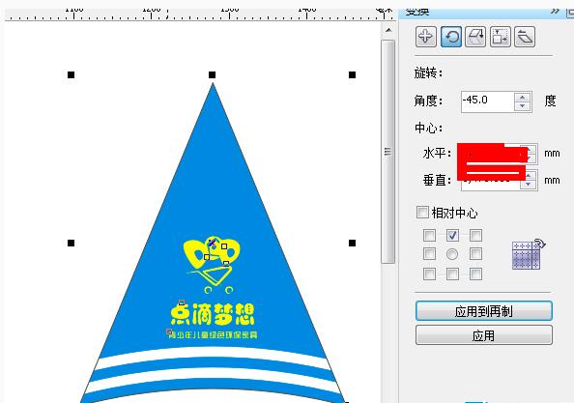Increase the rotation angle with up arrow
Image resolution: width=574 pixels, height=403 pixels.
click(x=523, y=97)
